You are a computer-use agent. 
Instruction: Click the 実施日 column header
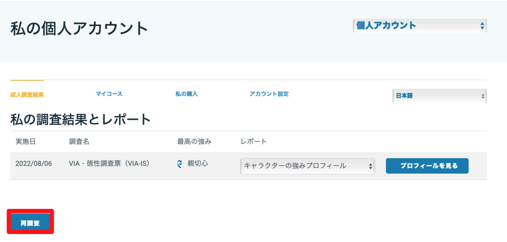26,142
